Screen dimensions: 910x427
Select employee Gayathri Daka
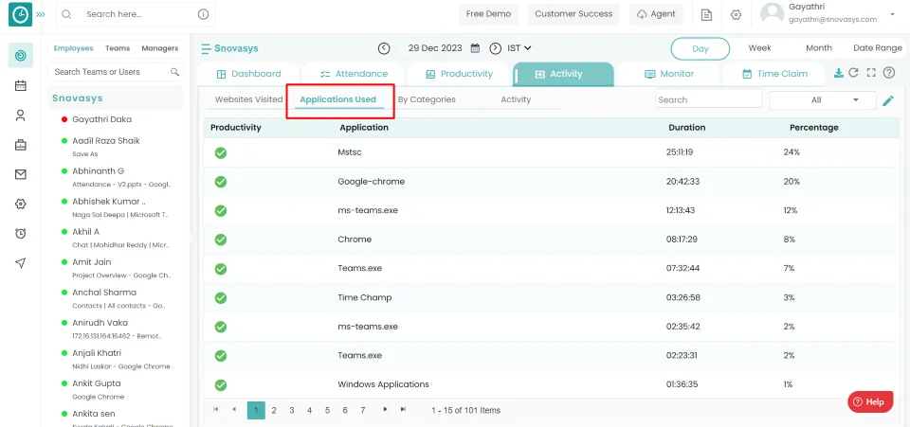[x=101, y=119]
